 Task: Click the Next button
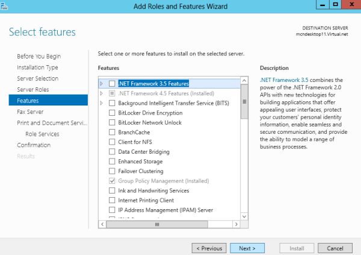tap(247, 248)
